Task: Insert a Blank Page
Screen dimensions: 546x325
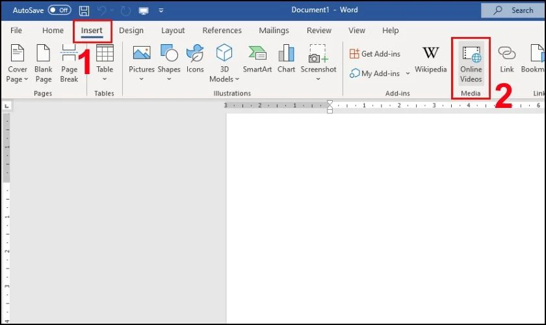Action: tap(43, 64)
